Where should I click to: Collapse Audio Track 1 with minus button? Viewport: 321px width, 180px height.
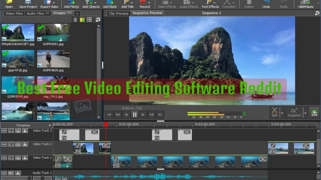[4, 173]
